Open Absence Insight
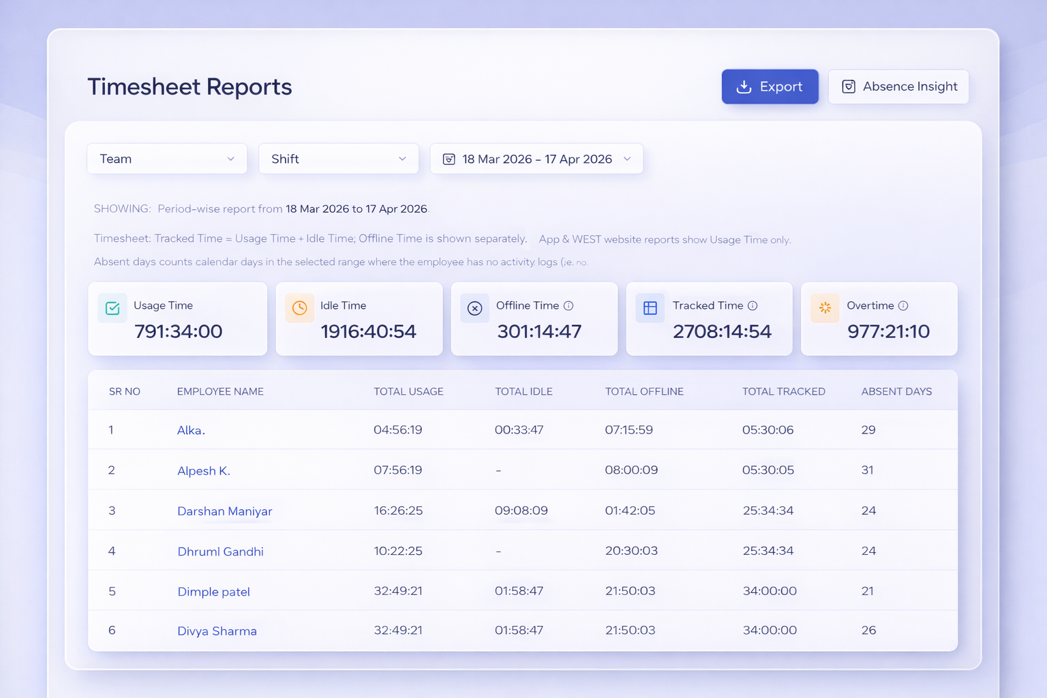The height and width of the screenshot is (698, 1047). pyautogui.click(x=898, y=87)
